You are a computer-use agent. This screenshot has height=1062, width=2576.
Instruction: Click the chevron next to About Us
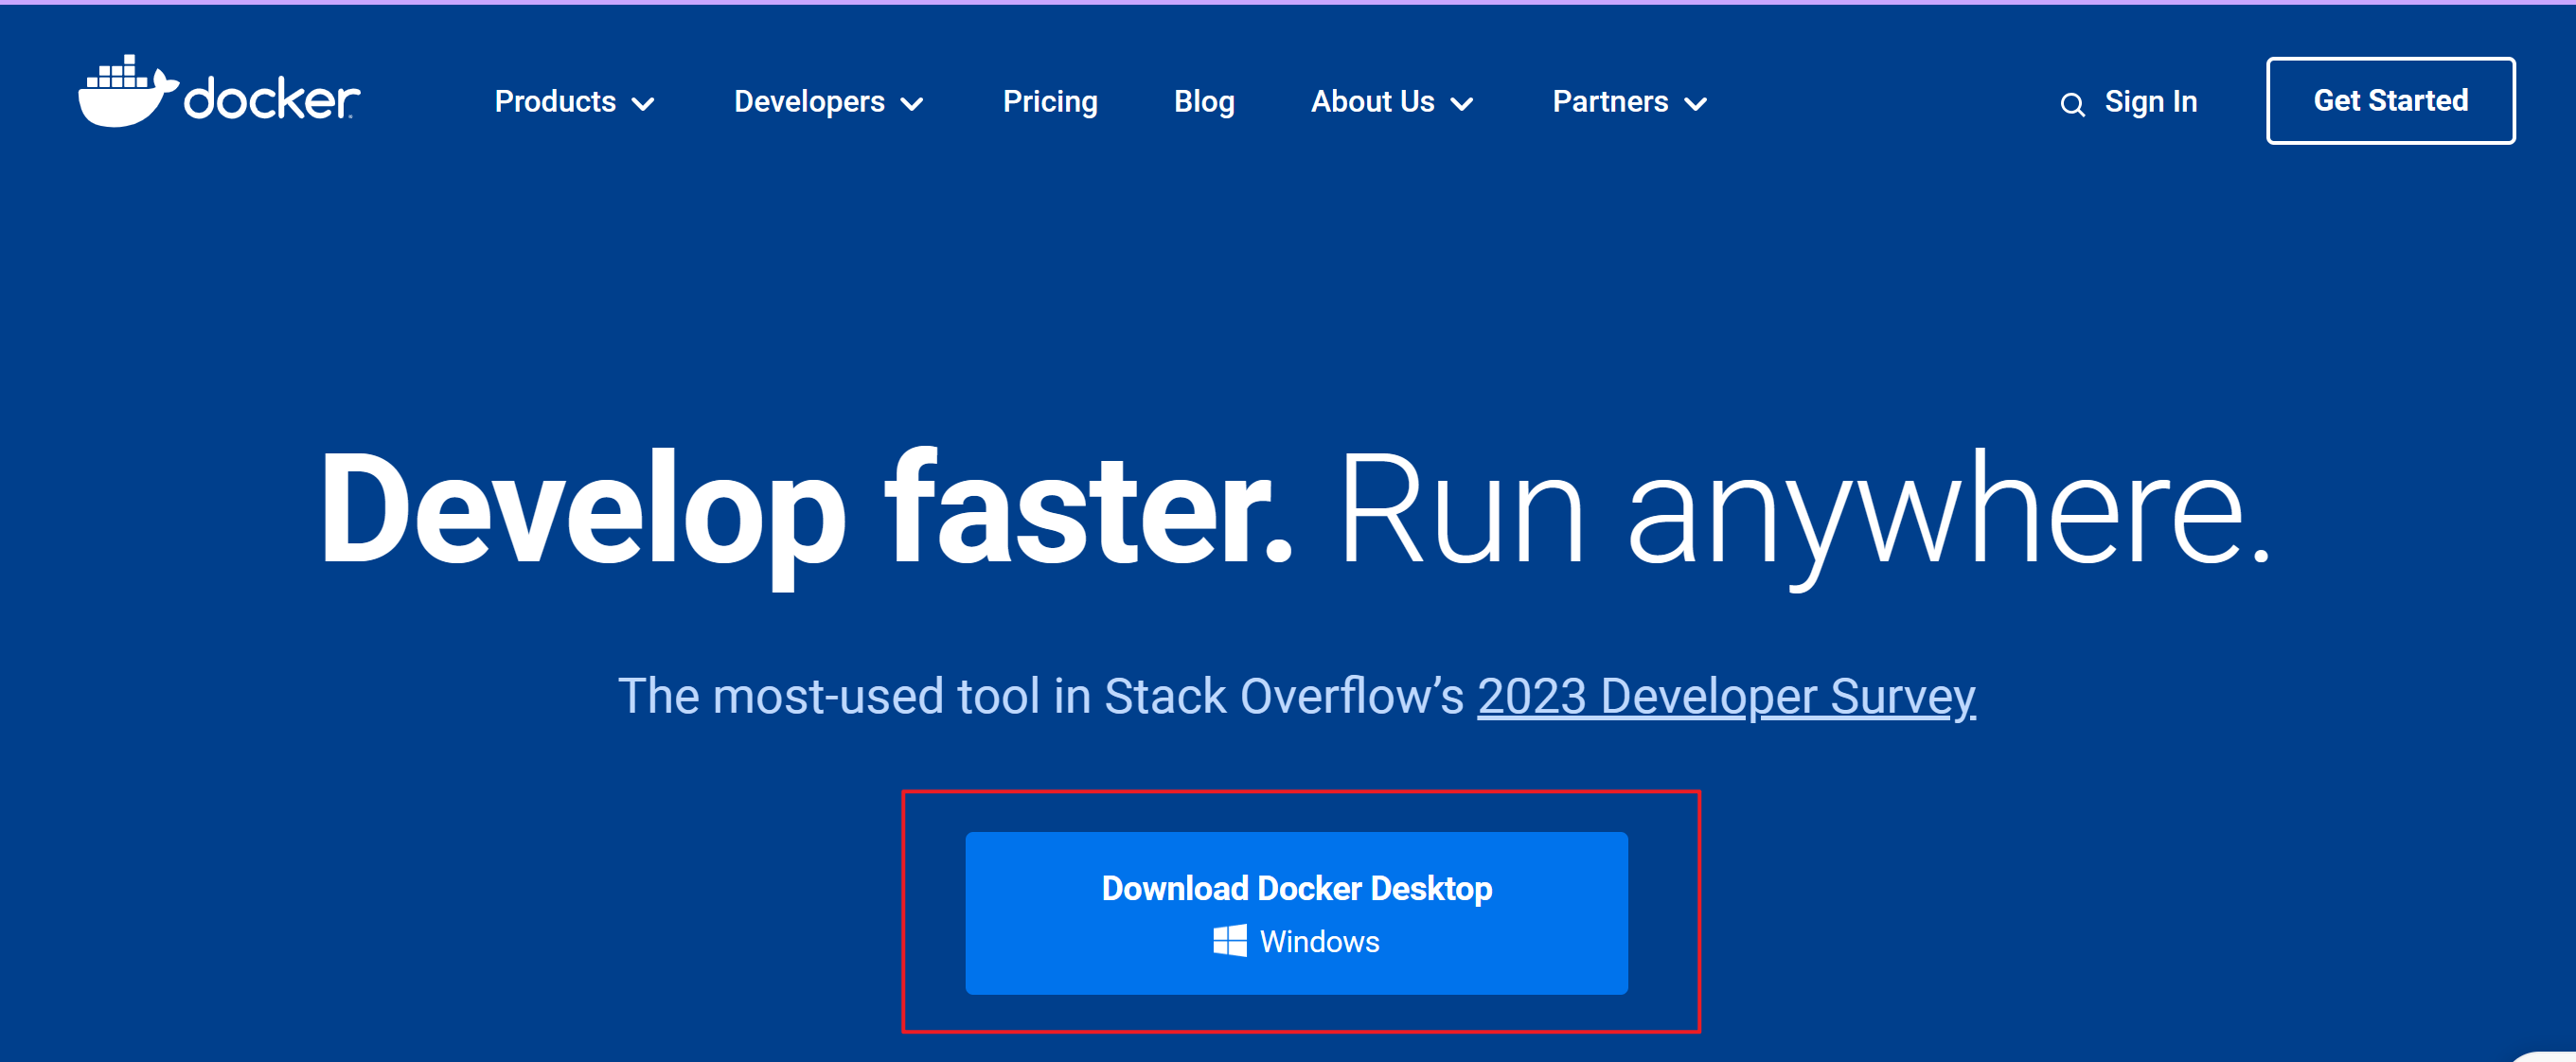pyautogui.click(x=1463, y=103)
